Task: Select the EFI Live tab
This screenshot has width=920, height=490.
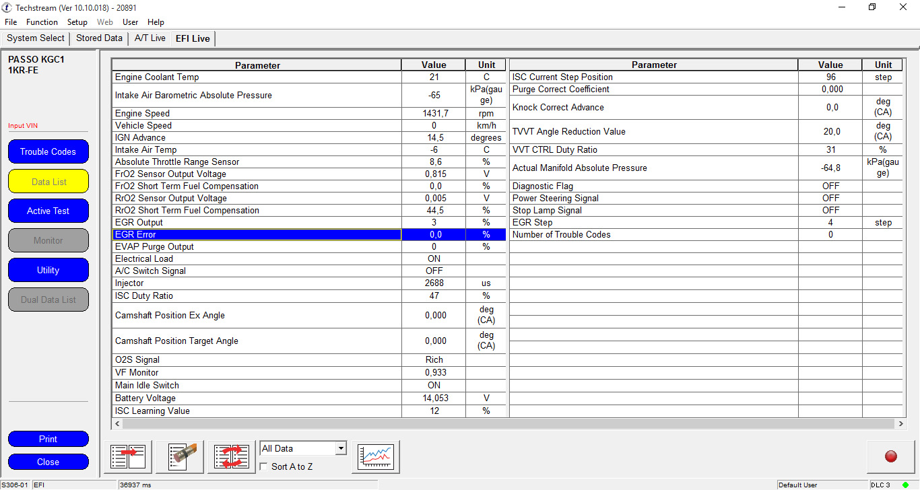Action: 193,38
